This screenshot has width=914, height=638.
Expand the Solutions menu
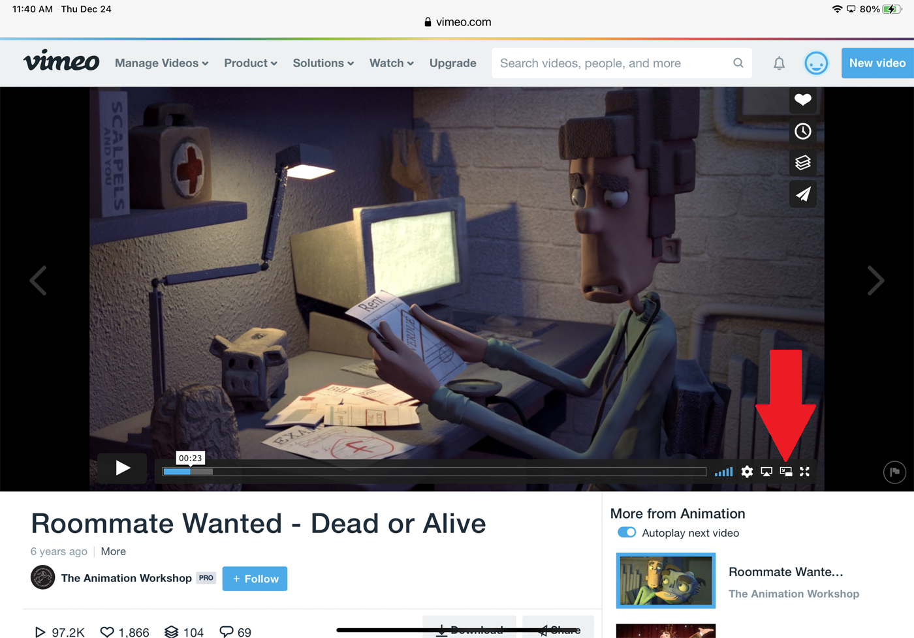(x=323, y=63)
